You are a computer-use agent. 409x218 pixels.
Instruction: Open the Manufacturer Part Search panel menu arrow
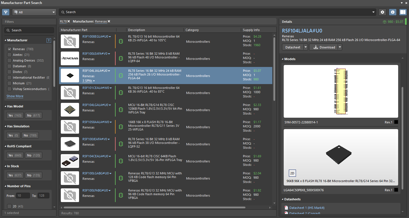pos(402,3)
